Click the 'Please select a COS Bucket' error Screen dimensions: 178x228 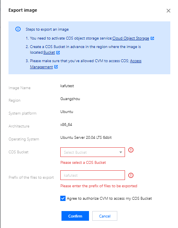click(x=83, y=163)
